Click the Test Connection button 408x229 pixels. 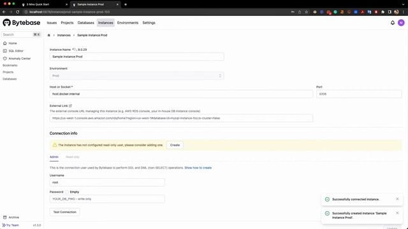point(65,212)
